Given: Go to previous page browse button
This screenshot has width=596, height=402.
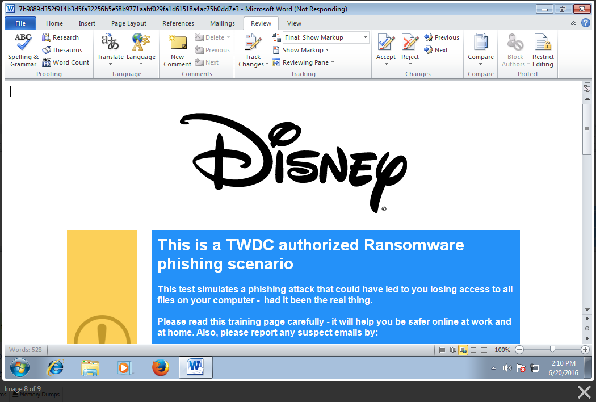Looking at the screenshot, I should point(587,319).
